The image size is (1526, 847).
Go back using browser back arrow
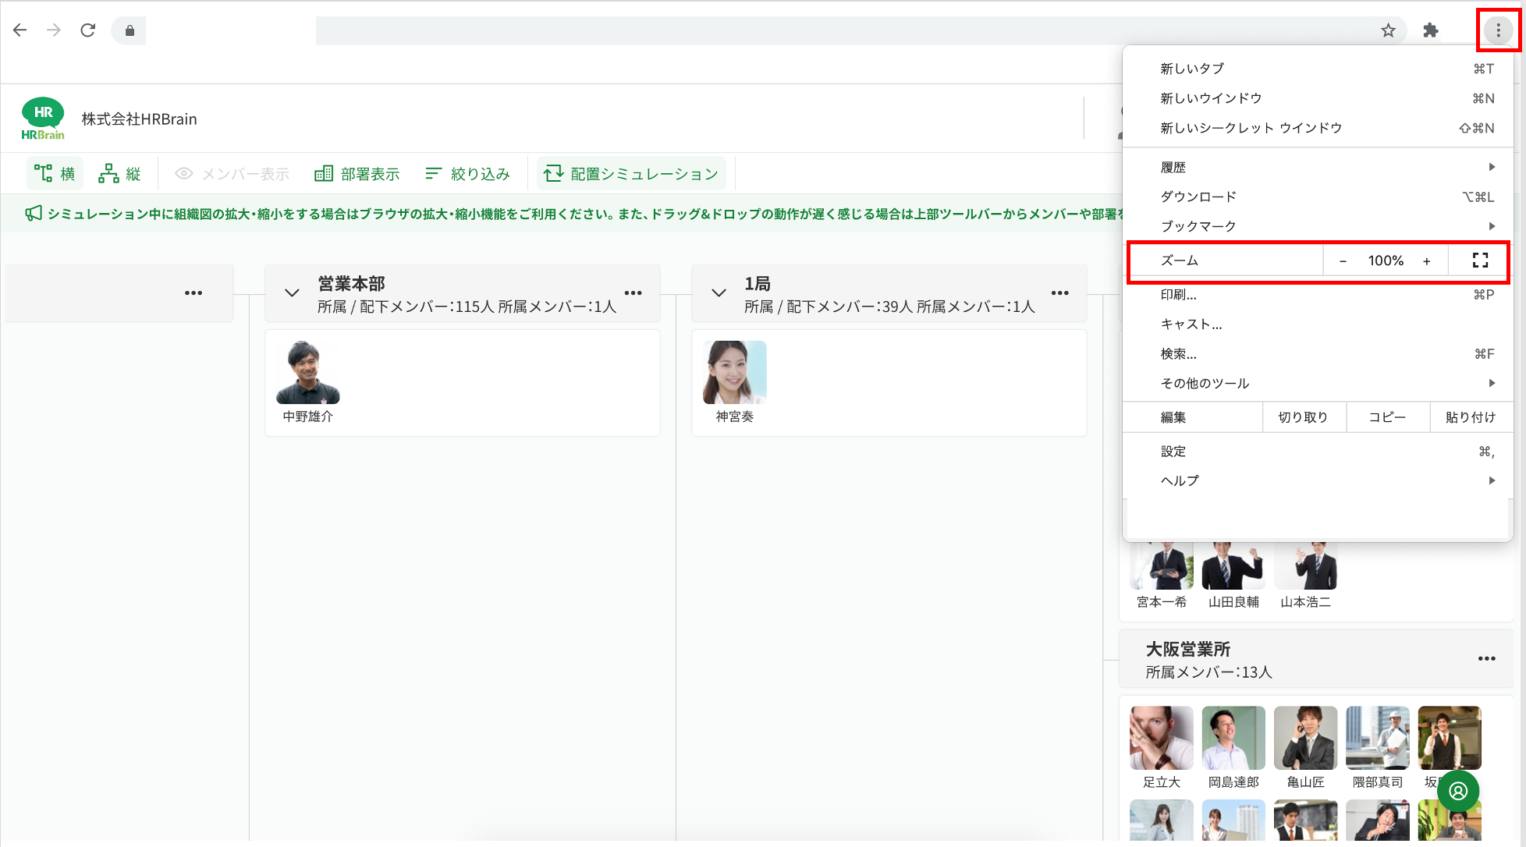pos(20,30)
